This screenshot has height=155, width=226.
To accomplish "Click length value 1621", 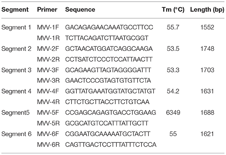I will point(207,134).
